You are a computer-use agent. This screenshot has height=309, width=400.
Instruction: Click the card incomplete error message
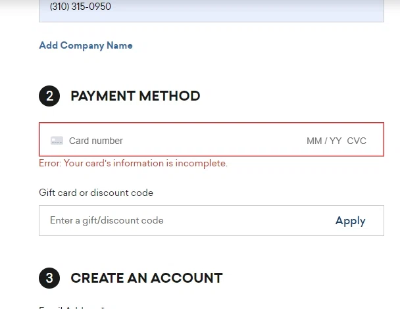pos(134,163)
